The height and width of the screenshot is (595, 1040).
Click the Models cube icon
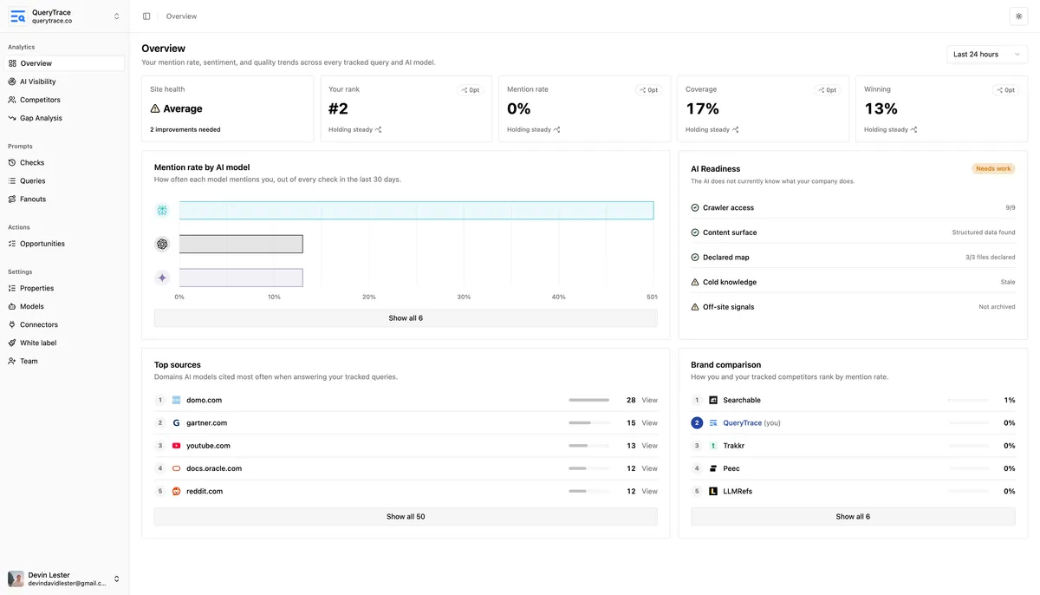12,306
